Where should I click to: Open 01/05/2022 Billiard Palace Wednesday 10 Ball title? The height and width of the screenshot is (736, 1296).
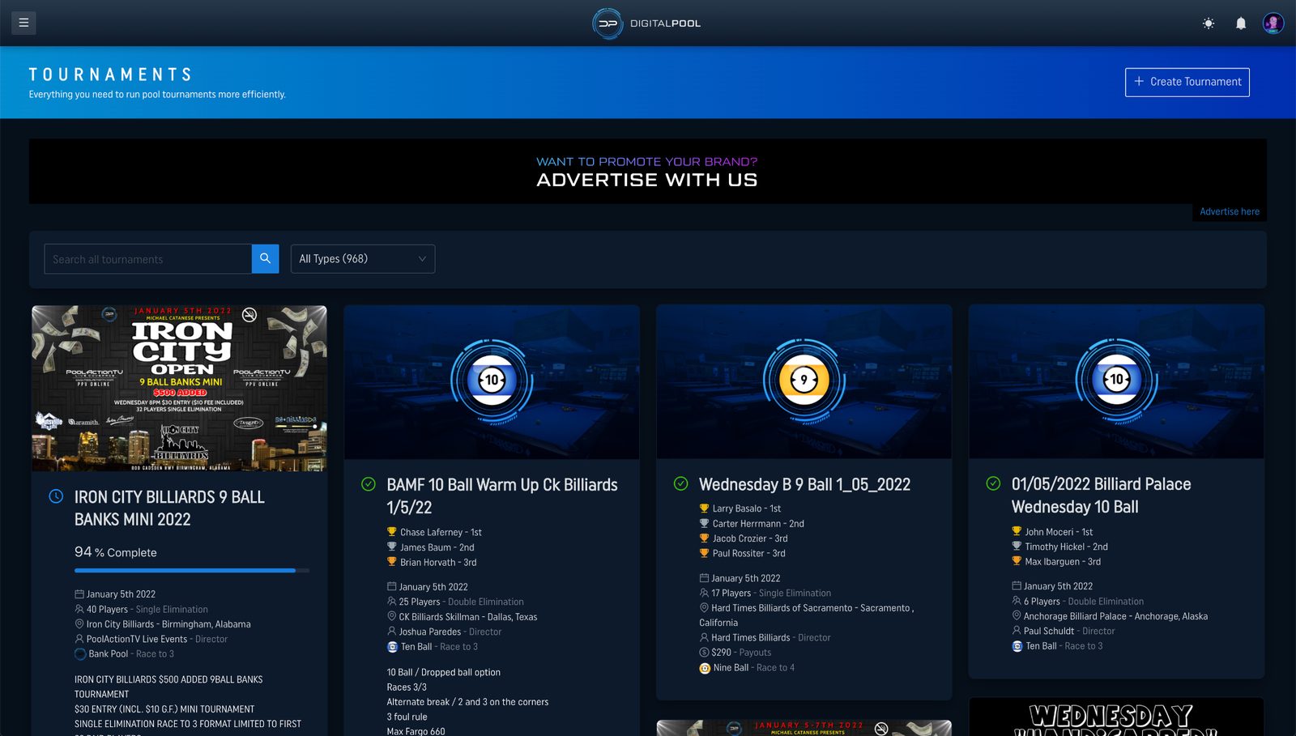[1102, 496]
